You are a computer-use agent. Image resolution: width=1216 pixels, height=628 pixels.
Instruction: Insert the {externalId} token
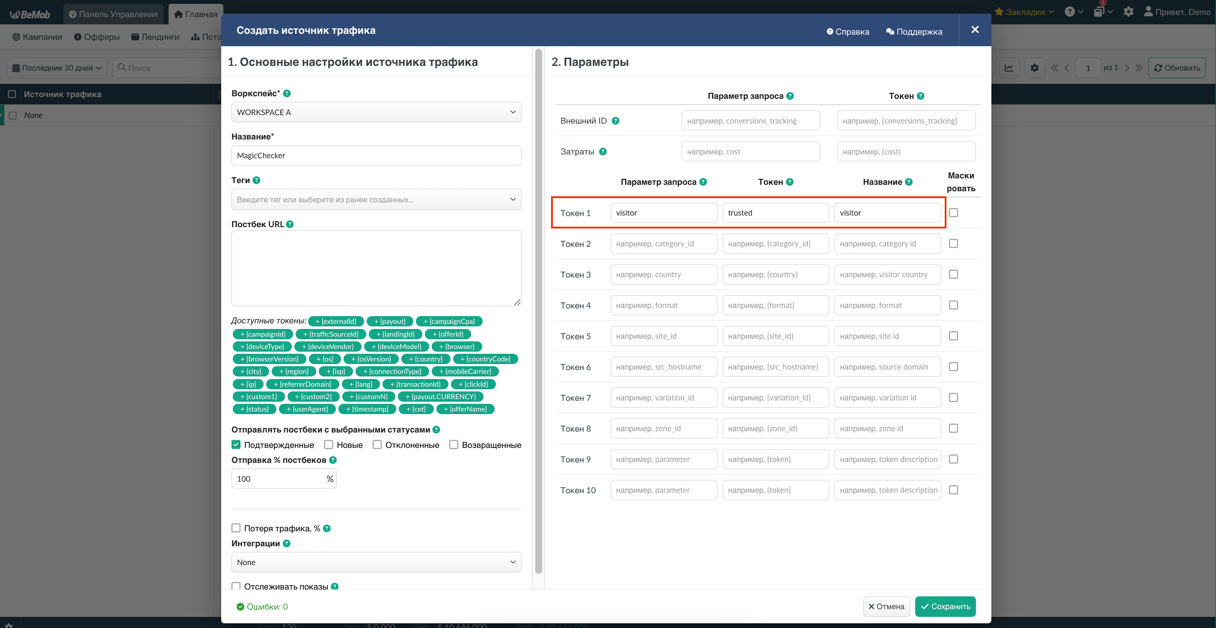click(335, 321)
